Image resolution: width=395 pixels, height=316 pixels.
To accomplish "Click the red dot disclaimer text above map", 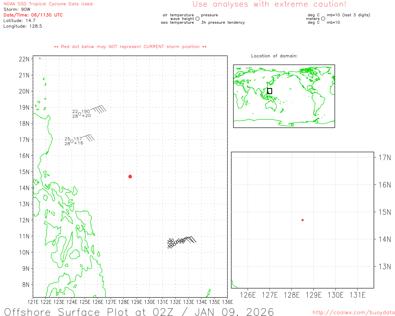I will coord(130,47).
